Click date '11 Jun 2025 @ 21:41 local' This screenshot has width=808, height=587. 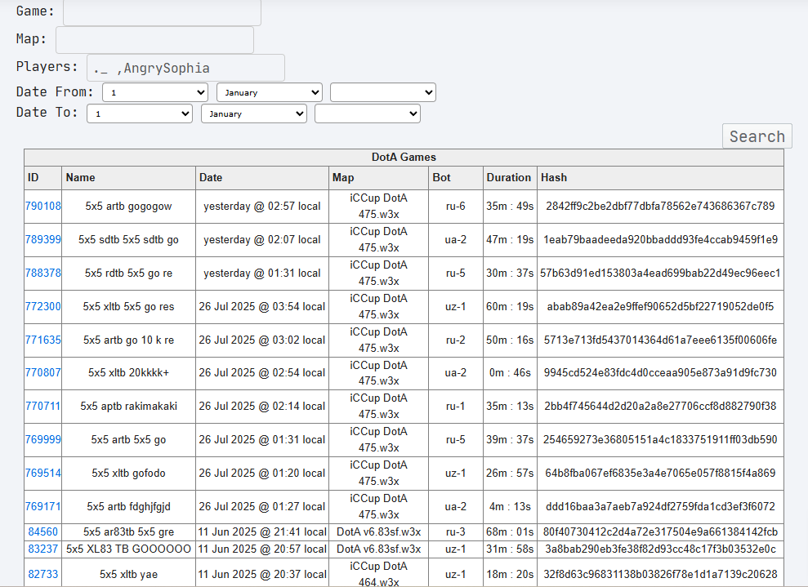click(x=262, y=532)
